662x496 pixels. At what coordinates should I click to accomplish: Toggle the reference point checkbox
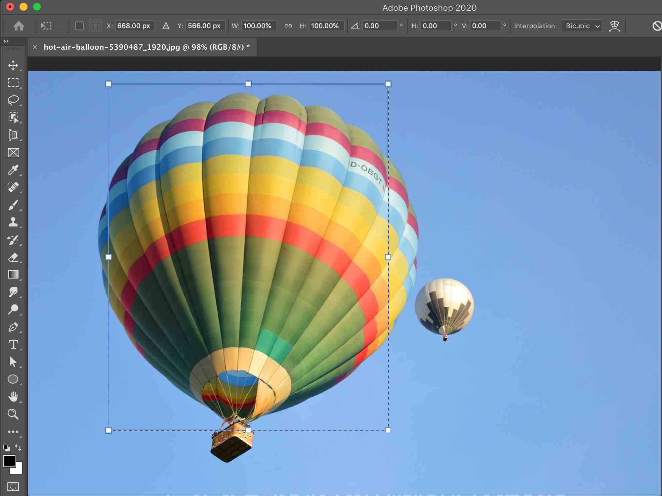(x=79, y=26)
